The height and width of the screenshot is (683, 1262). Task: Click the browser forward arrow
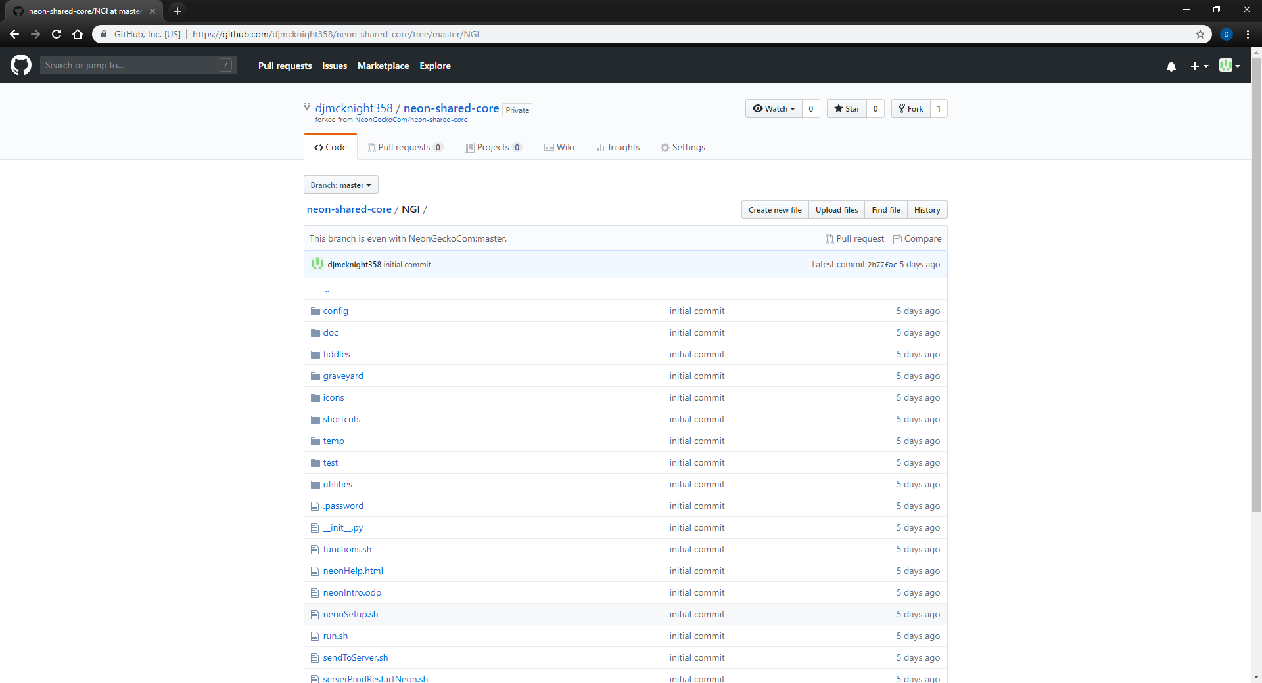[x=35, y=34]
